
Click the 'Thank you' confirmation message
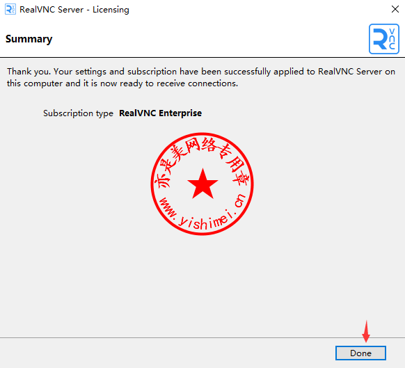(201, 77)
